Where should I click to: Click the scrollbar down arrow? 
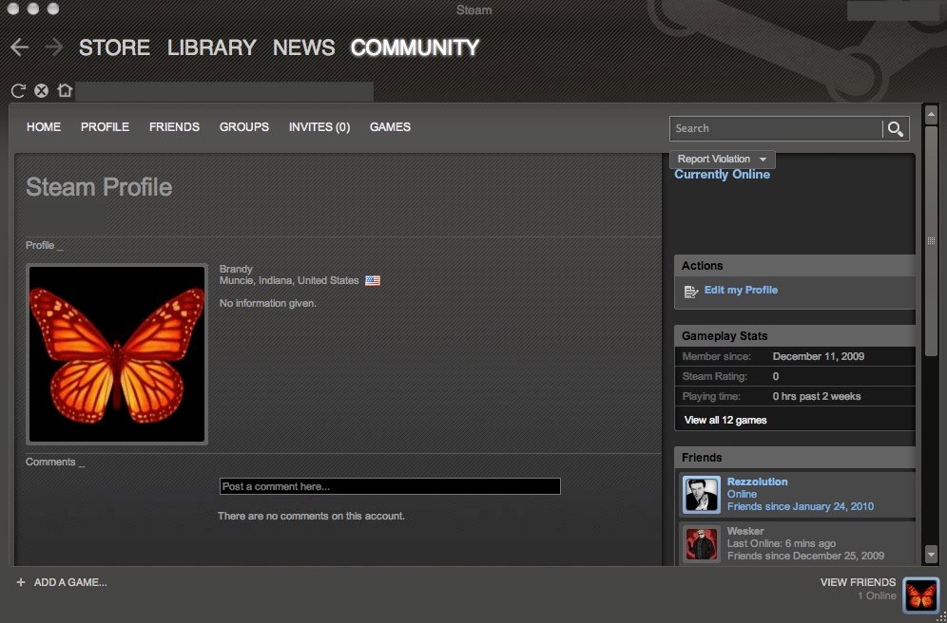(x=931, y=554)
